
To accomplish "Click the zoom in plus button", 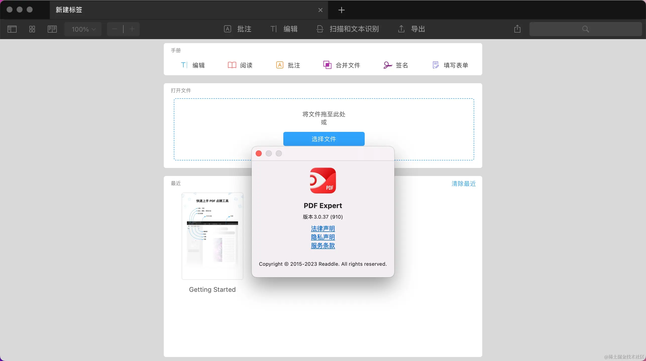I will click(x=132, y=29).
